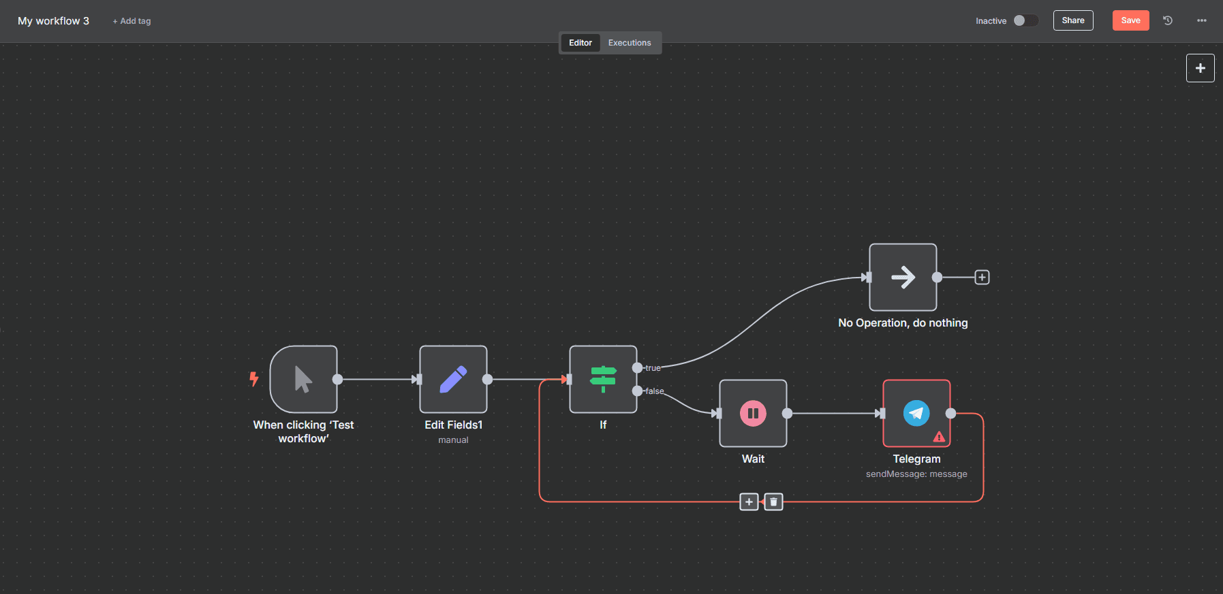Image resolution: width=1223 pixels, height=594 pixels.
Task: Click the Share button
Action: point(1073,20)
